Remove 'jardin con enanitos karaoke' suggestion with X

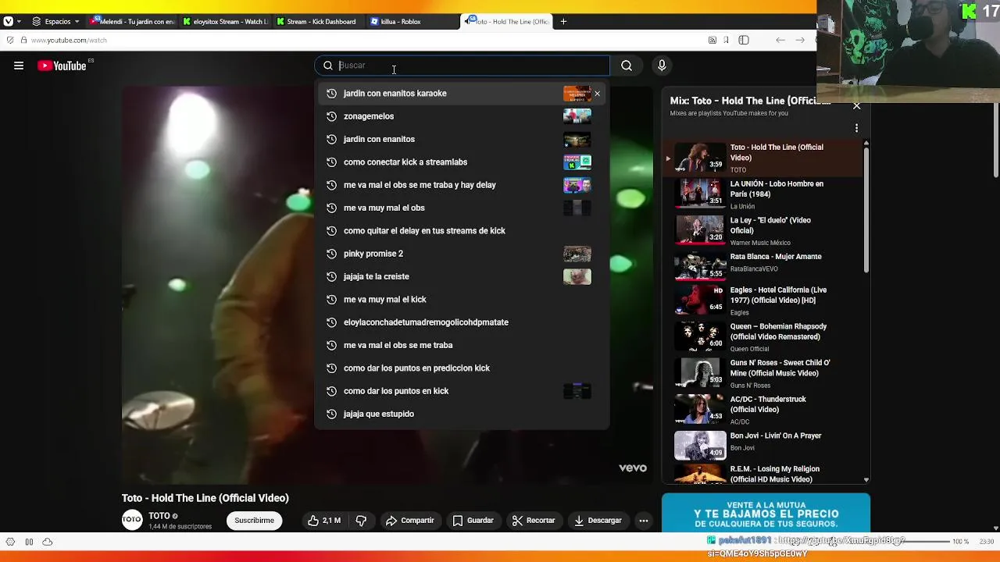coord(597,94)
